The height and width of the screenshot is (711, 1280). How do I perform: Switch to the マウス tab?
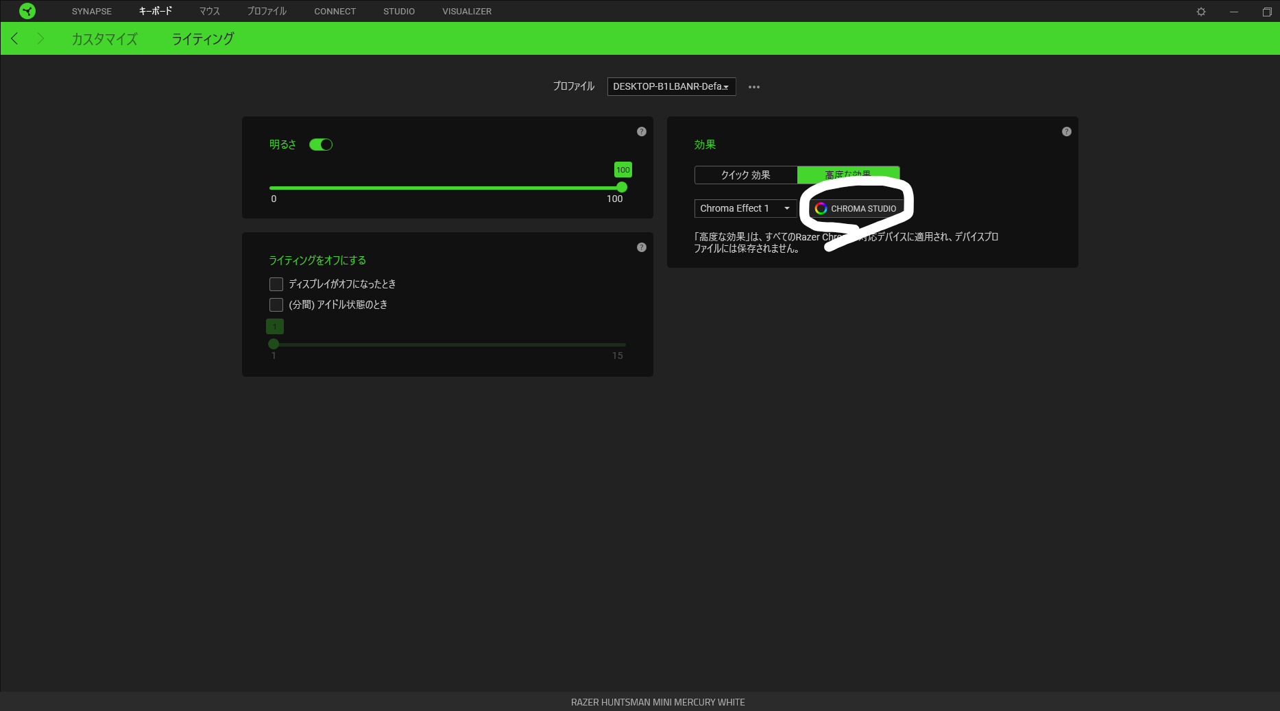[210, 12]
